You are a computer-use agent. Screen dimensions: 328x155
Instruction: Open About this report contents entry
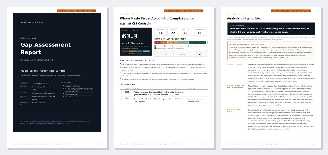click(72, 97)
